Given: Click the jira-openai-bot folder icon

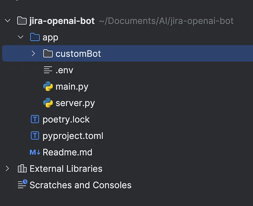Looking at the screenshot, I should click(x=22, y=21).
